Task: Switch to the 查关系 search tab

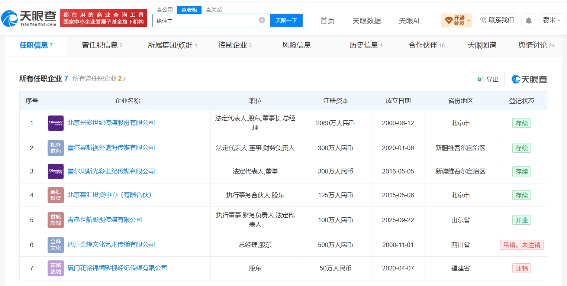Action: tap(213, 10)
